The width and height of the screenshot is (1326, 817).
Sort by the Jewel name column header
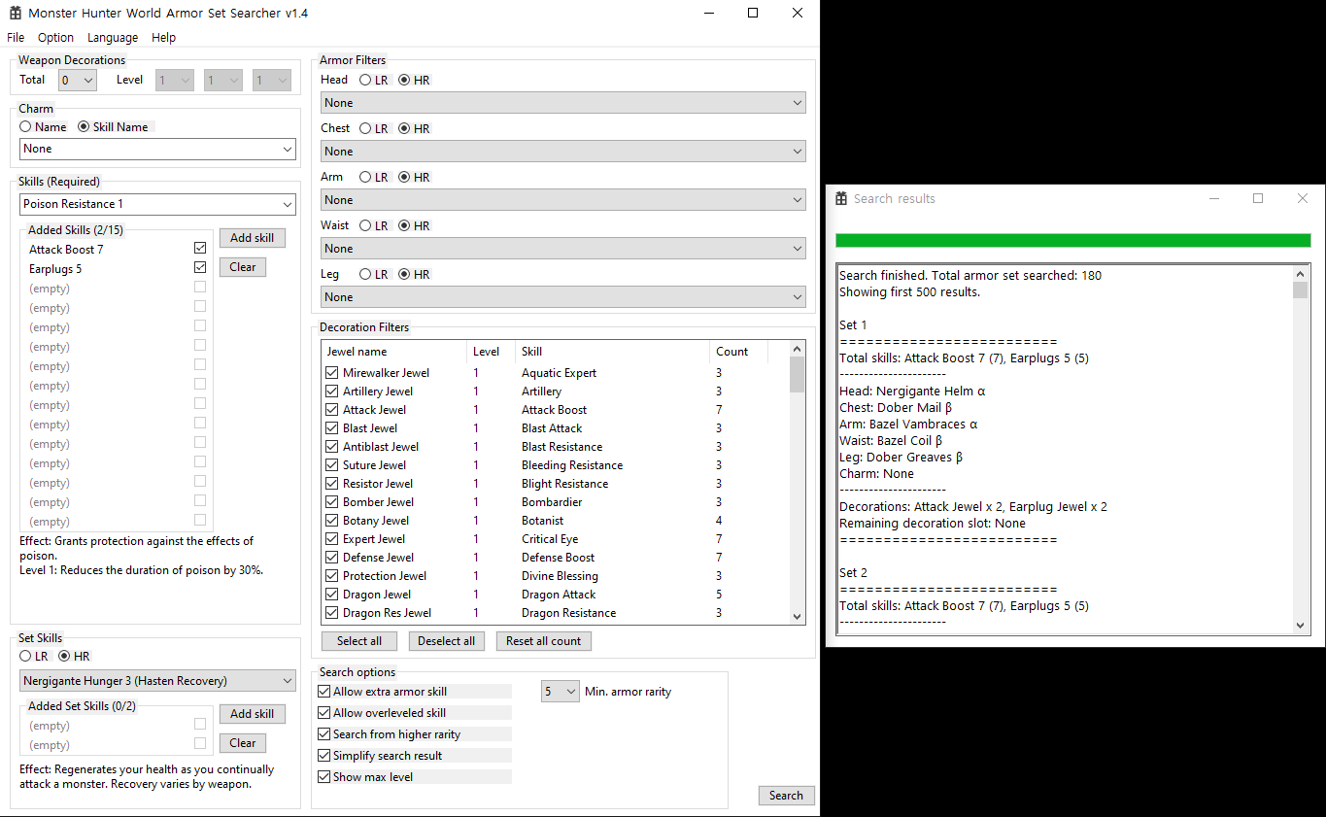pos(394,352)
